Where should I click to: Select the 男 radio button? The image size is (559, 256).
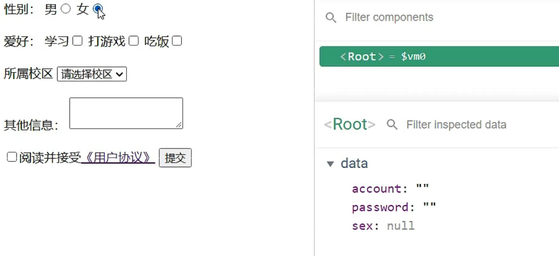[66, 9]
